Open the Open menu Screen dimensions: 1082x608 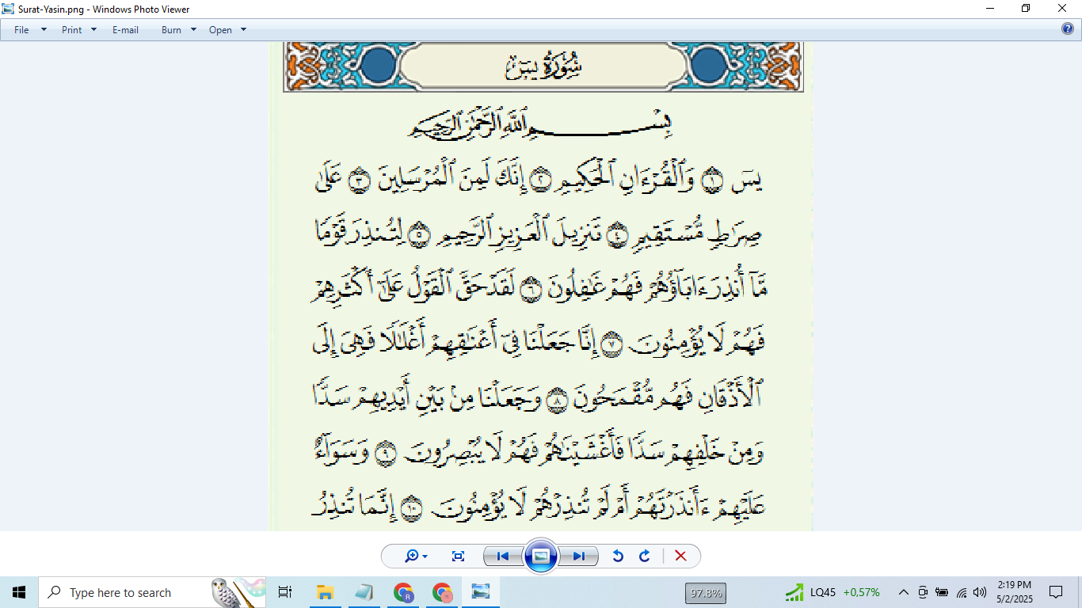click(220, 29)
